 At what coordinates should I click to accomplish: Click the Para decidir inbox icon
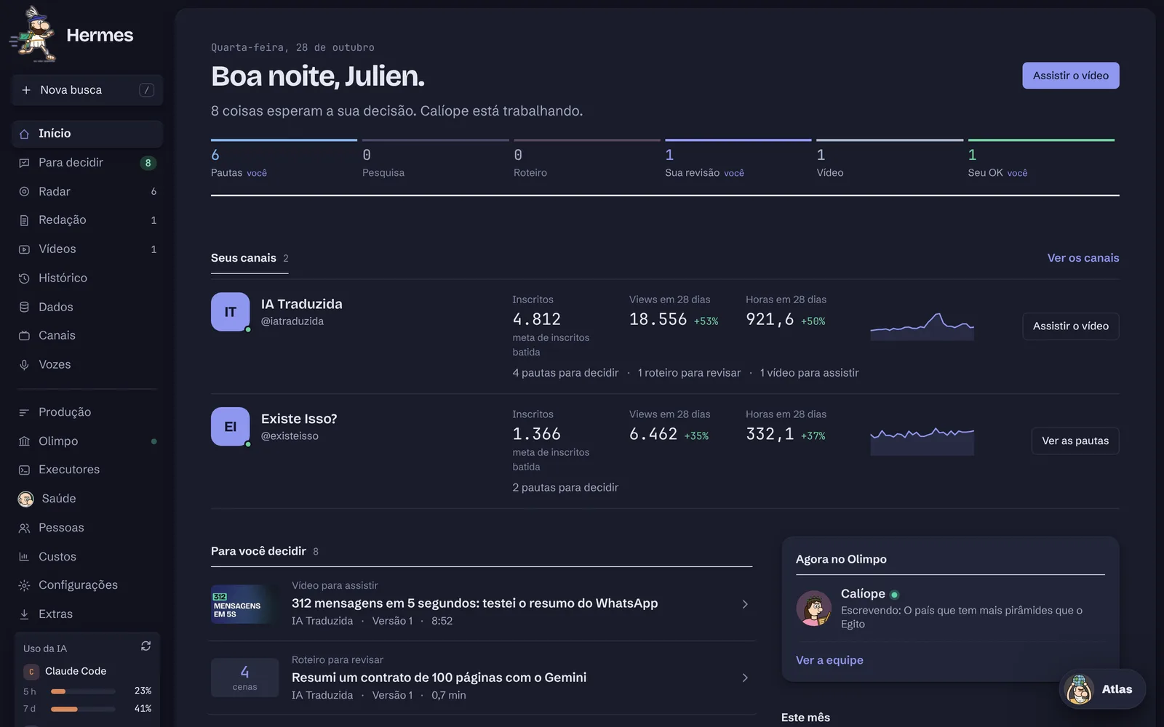tap(24, 163)
